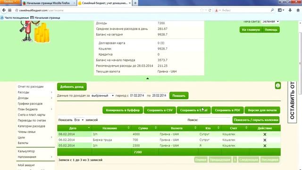The width and height of the screenshot is (302, 170).
Task: Open Калькулятор in the sidebar
Action: coord(26,151)
